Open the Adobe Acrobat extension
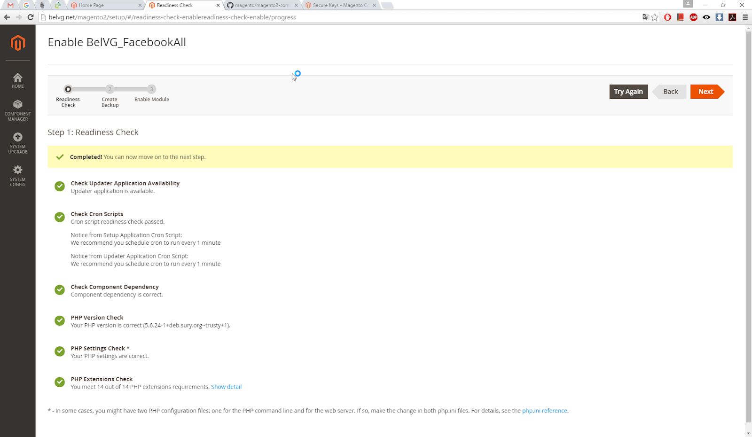Screen dimensions: 752x437 [x=732, y=17]
